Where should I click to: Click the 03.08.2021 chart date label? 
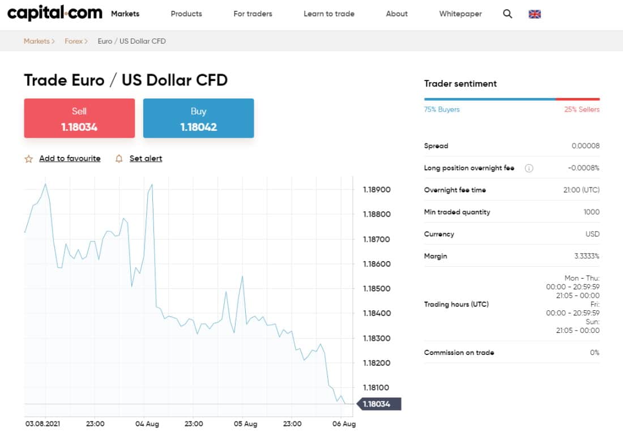[x=42, y=424]
